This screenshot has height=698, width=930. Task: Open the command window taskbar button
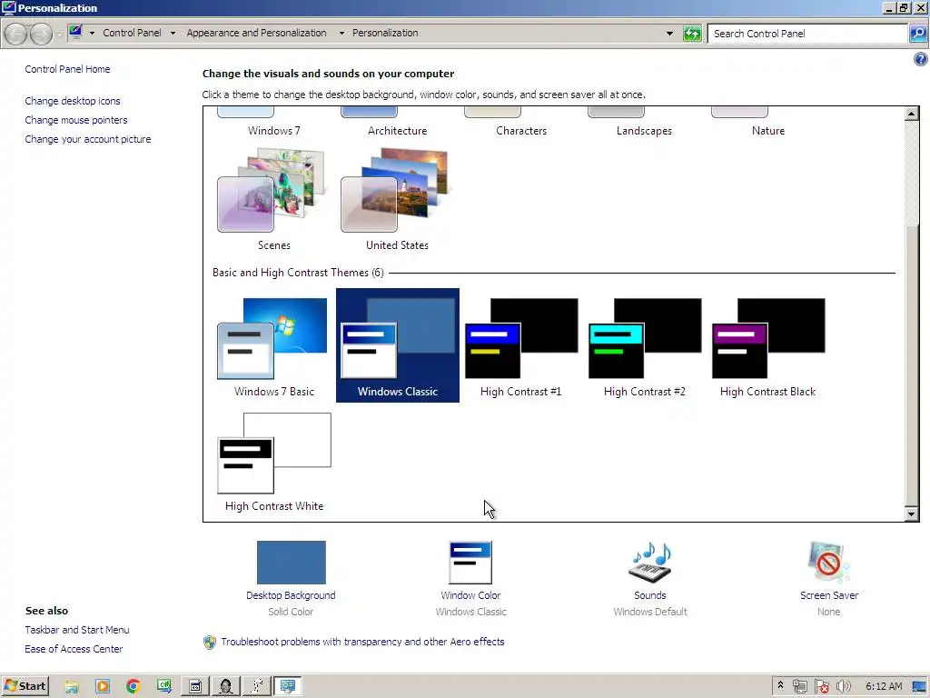tap(194, 686)
